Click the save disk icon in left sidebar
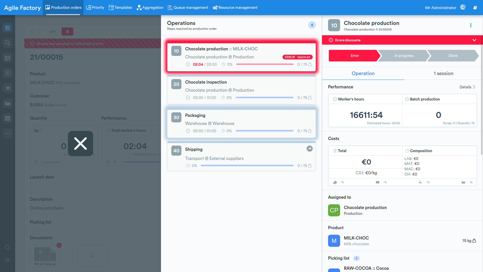 click(x=8, y=58)
